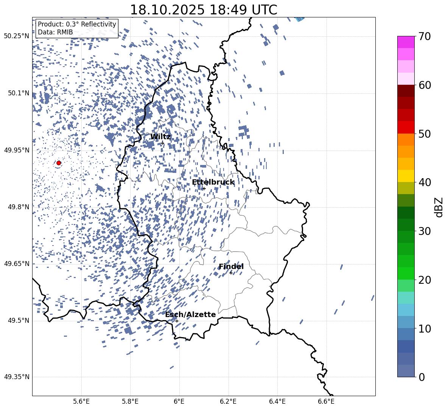Click the Ettelbruck station cross marker

tap(204, 188)
